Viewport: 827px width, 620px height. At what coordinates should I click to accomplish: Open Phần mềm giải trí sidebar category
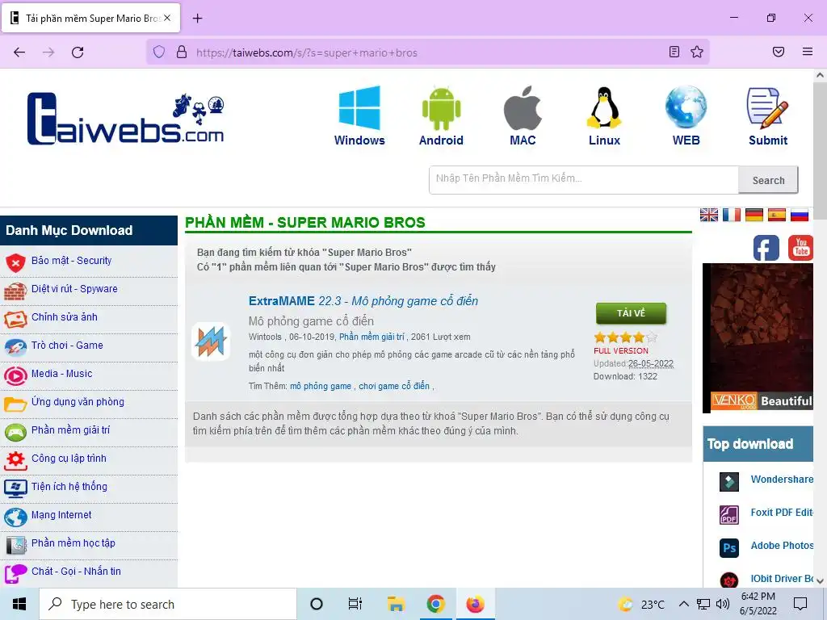coord(70,430)
